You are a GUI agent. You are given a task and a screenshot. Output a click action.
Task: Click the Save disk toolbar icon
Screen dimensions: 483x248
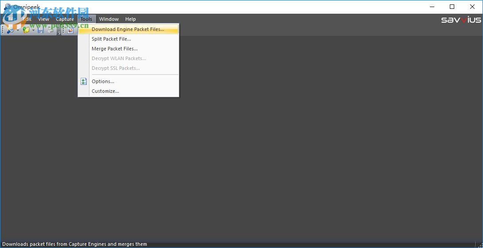(41, 30)
